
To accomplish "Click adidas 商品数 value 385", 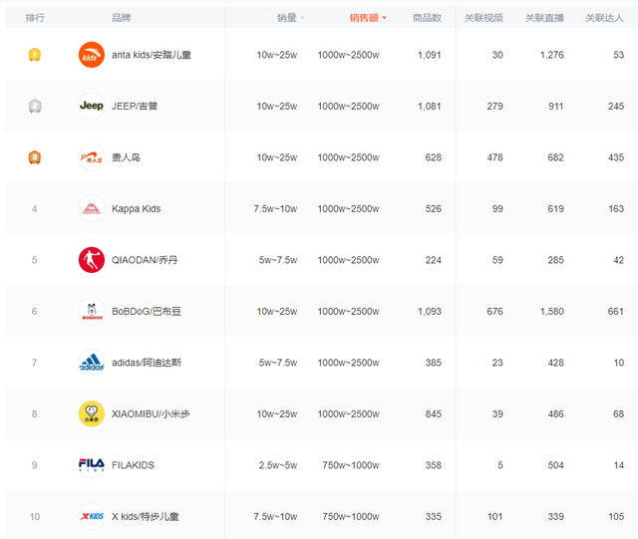I will (434, 363).
